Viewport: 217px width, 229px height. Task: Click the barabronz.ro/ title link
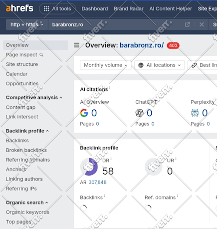[142, 45]
